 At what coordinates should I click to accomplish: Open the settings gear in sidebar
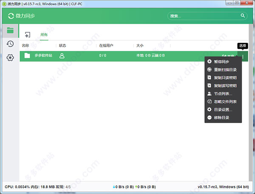pos(10,58)
